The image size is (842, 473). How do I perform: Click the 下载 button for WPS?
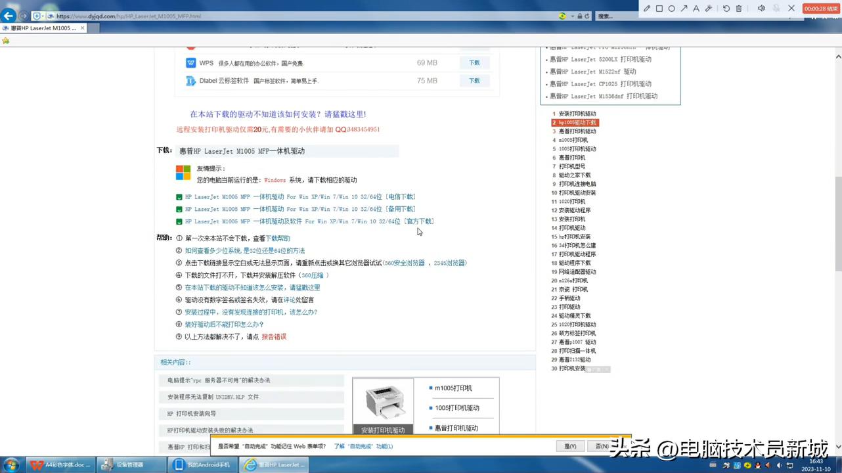click(x=474, y=63)
